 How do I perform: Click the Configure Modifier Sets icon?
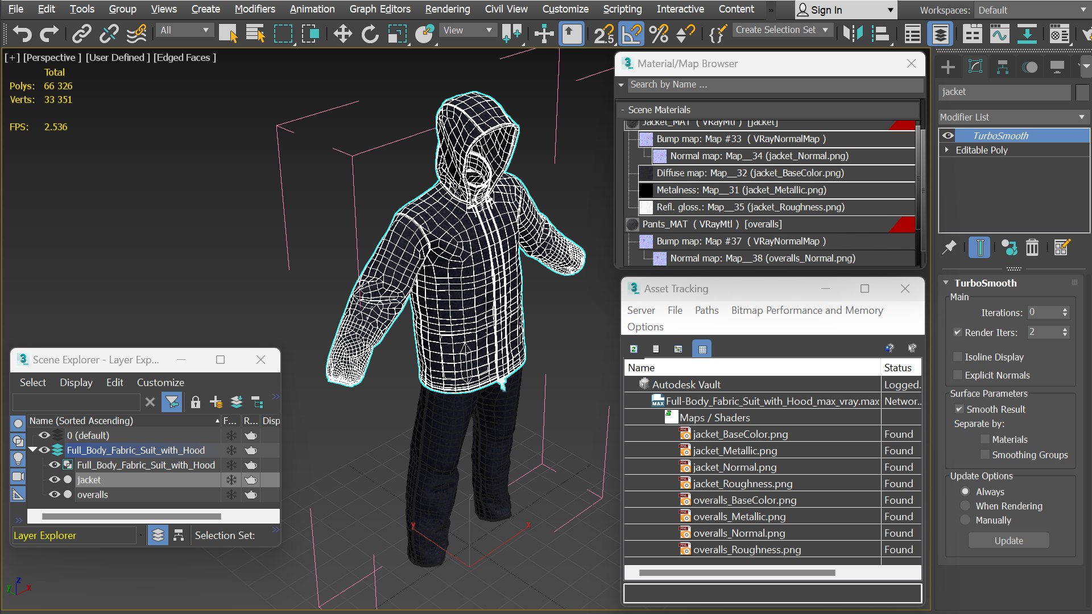click(x=1062, y=247)
